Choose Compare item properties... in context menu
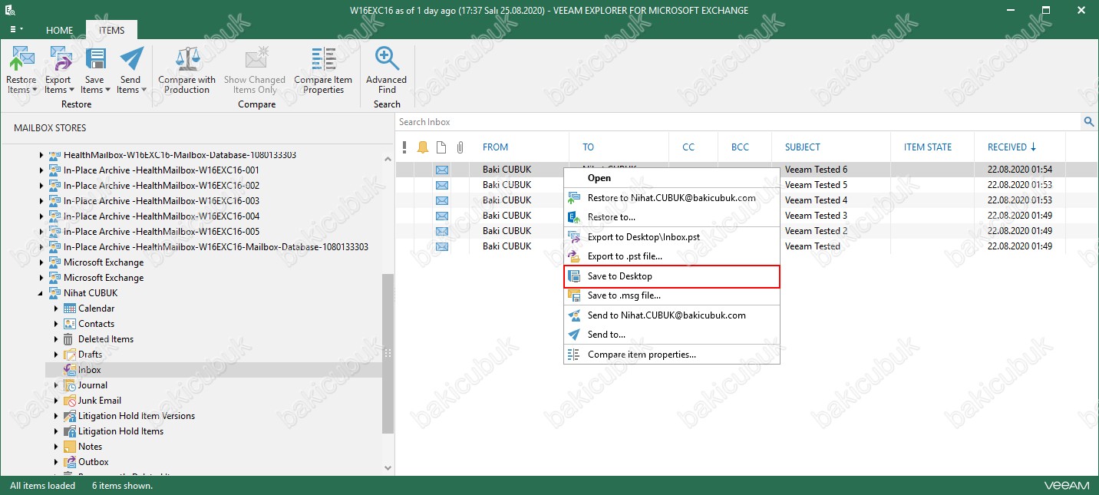This screenshot has height=495, width=1099. pos(672,355)
